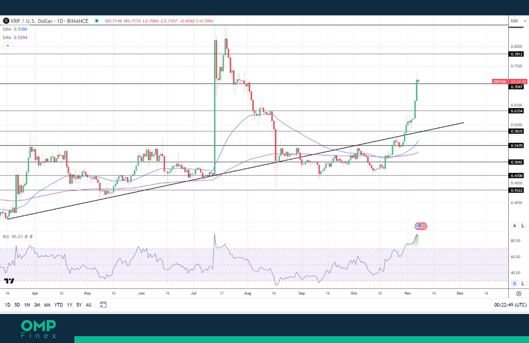The width and height of the screenshot is (529, 343).
Task: Toggle log scale L on main price pane
Action: point(523,225)
